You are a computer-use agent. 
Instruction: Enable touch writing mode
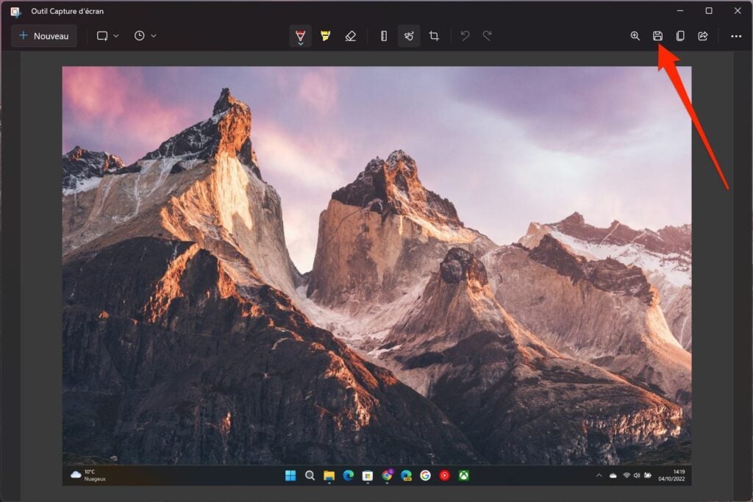click(409, 35)
